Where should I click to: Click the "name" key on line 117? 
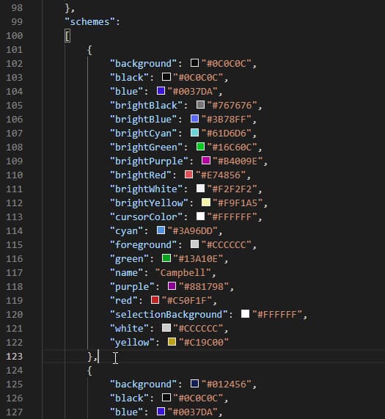point(127,272)
